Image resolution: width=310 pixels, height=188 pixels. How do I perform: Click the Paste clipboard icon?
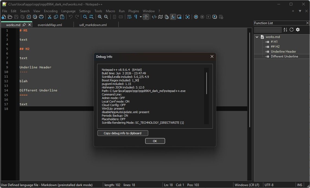coord(62,17)
